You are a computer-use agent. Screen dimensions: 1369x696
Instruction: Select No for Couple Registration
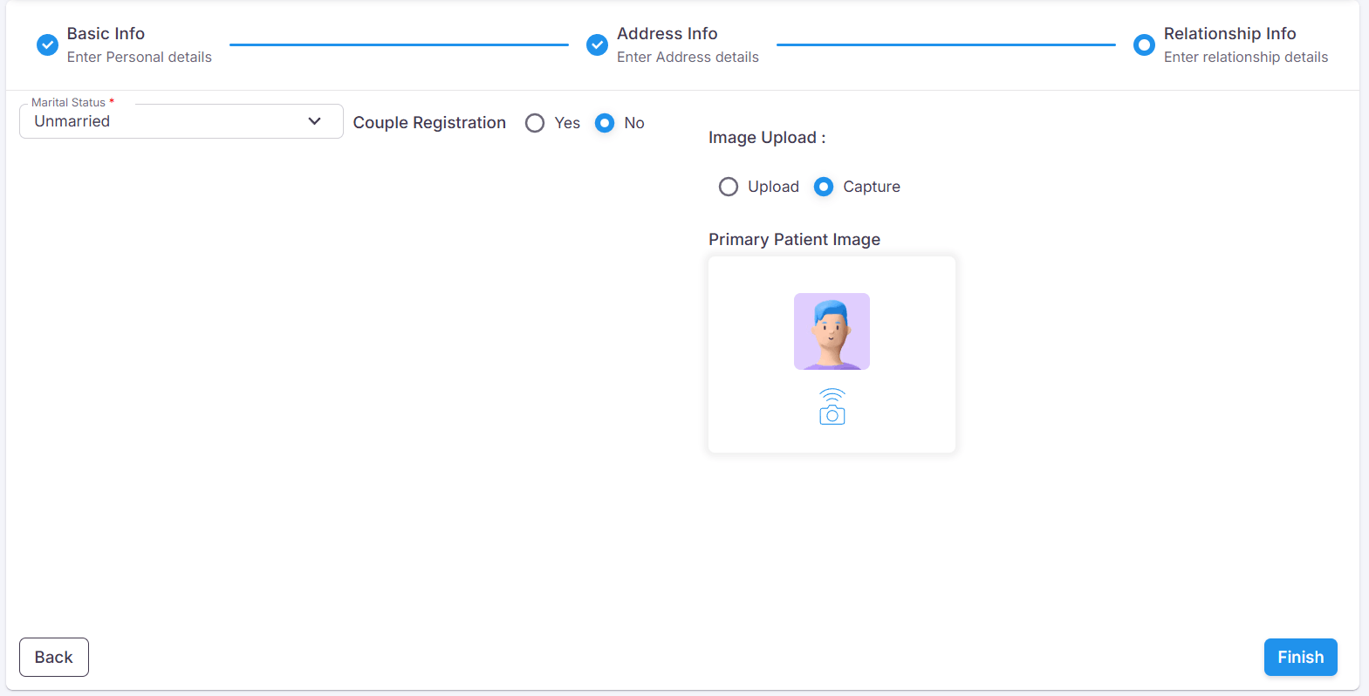pos(605,123)
